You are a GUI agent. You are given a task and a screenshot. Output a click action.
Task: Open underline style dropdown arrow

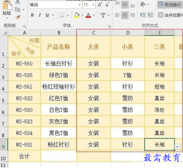click(53, 15)
